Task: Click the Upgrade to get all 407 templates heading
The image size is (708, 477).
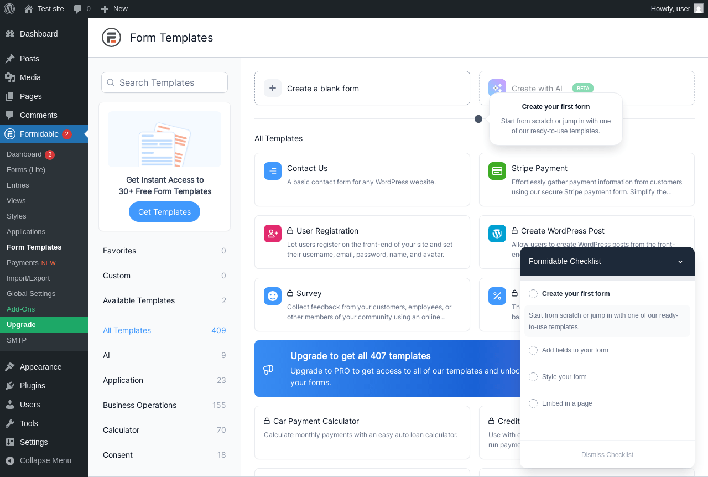Action: (x=361, y=356)
